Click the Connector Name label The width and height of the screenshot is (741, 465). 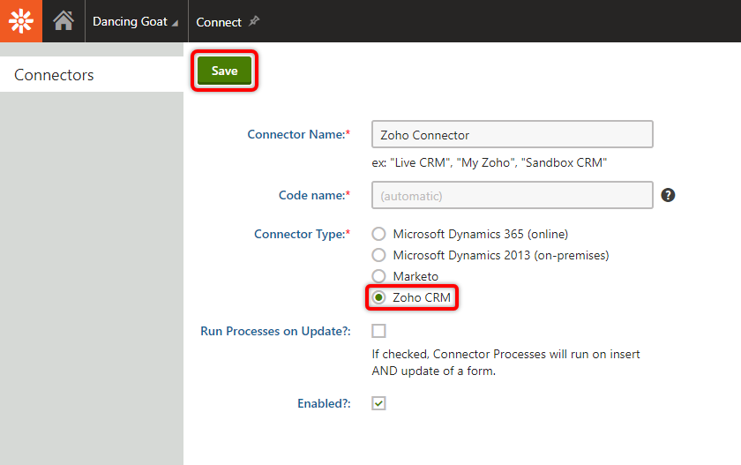[x=299, y=135]
